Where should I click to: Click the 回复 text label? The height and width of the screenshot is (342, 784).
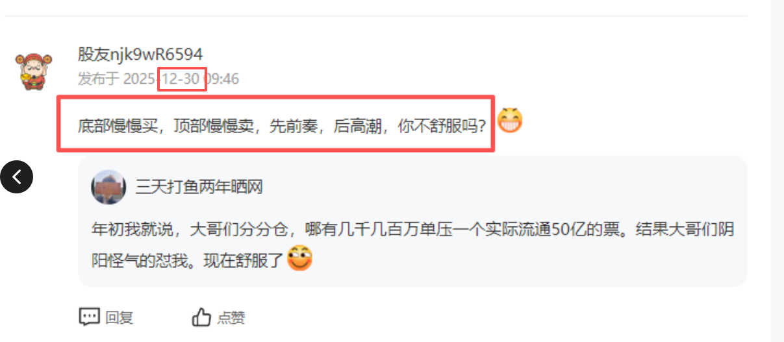(120, 317)
